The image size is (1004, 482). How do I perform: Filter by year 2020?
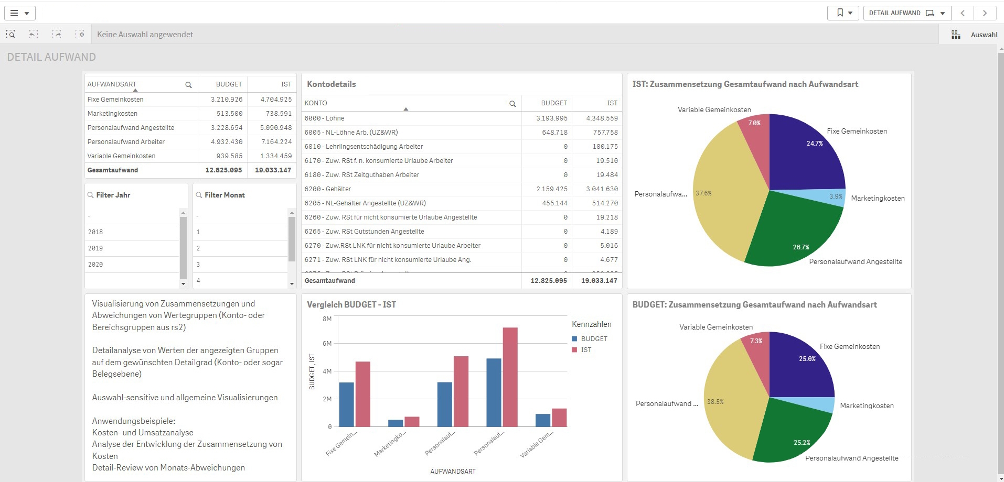(x=132, y=265)
